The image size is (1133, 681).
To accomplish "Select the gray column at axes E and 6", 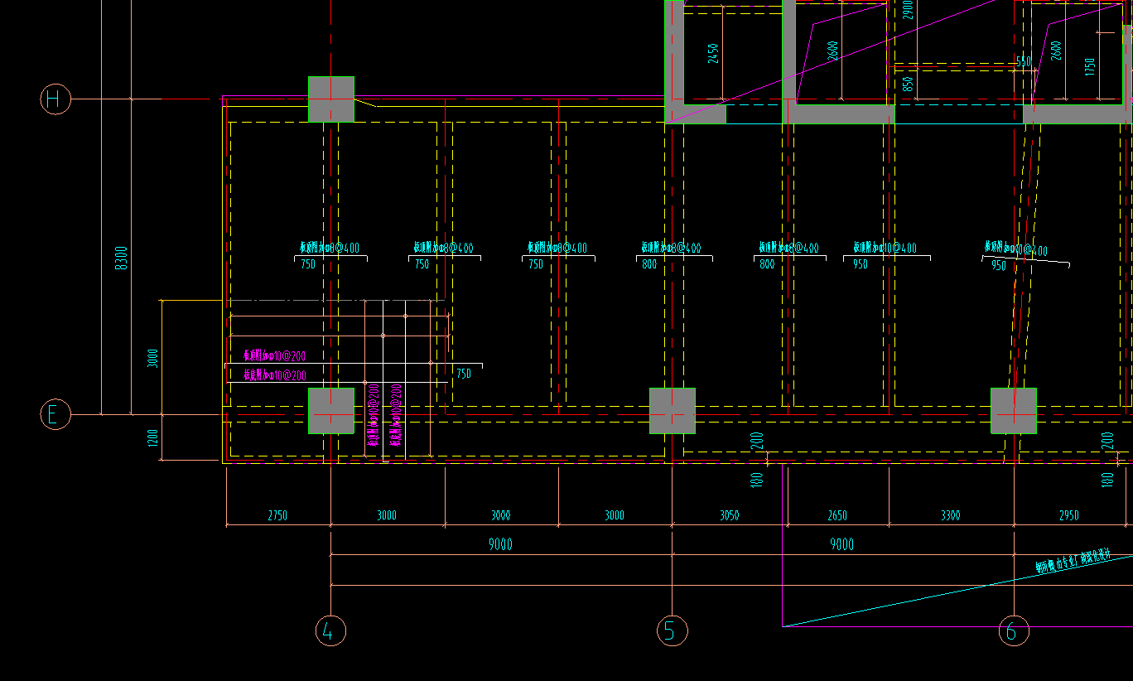I will tap(1014, 411).
